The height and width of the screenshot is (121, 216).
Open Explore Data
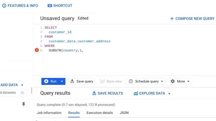152,93
